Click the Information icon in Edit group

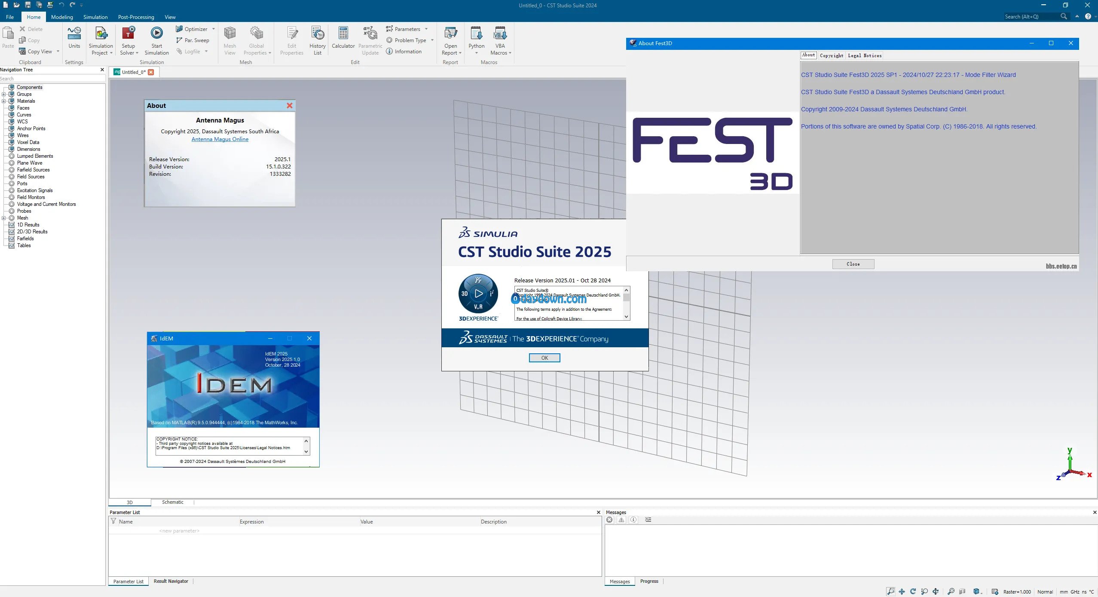(x=389, y=51)
